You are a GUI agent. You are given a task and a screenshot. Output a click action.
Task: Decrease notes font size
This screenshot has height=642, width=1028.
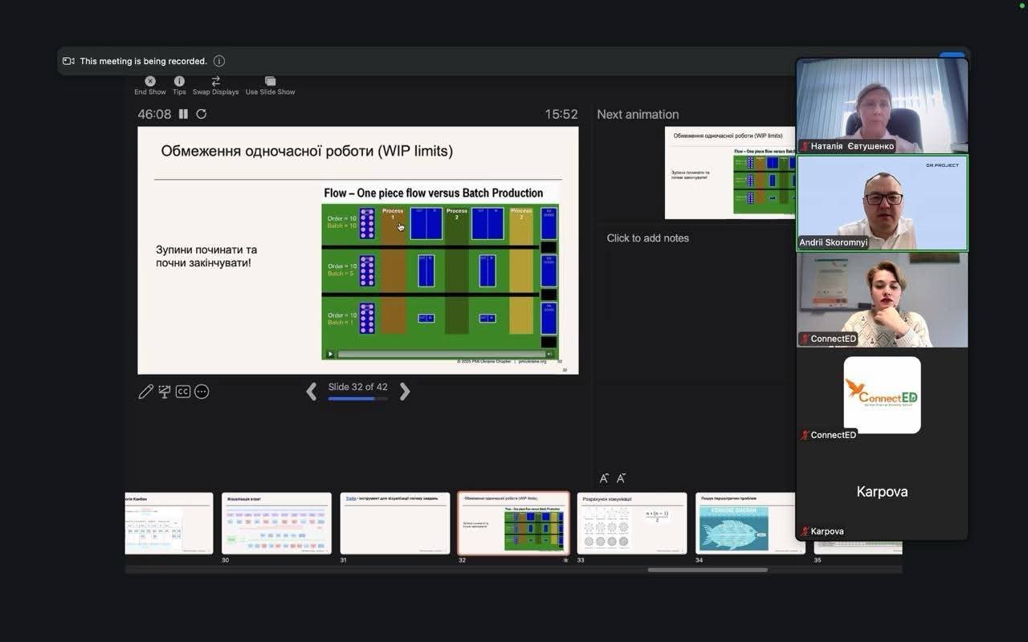pos(621,478)
